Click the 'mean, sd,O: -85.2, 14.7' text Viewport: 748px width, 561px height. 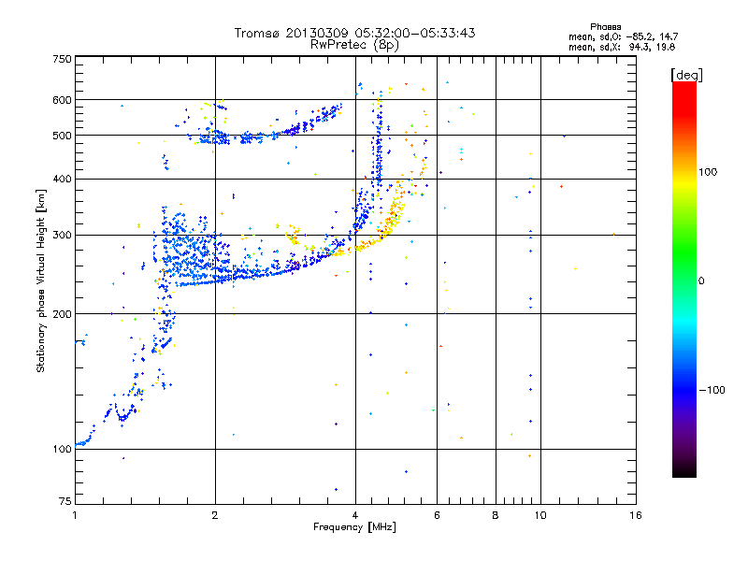623,36
